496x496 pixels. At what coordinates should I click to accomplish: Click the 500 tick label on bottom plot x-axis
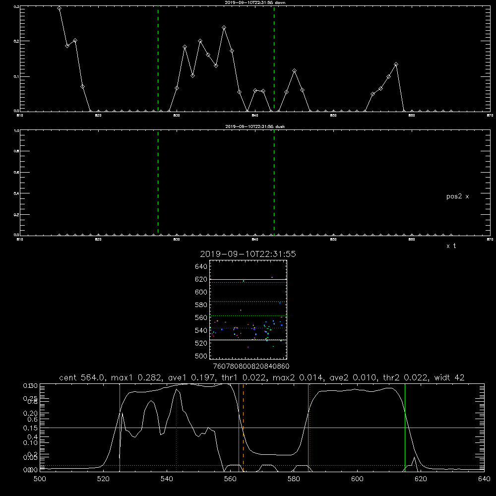point(40,479)
